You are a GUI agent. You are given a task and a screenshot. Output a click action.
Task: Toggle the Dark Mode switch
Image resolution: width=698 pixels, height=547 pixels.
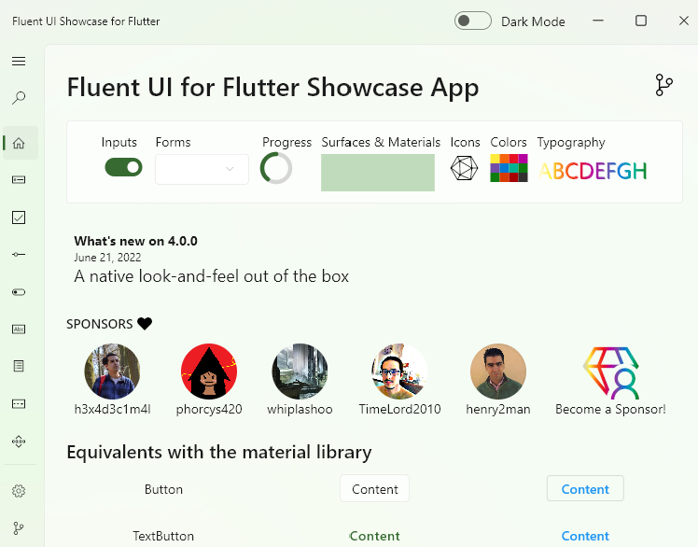tap(473, 21)
